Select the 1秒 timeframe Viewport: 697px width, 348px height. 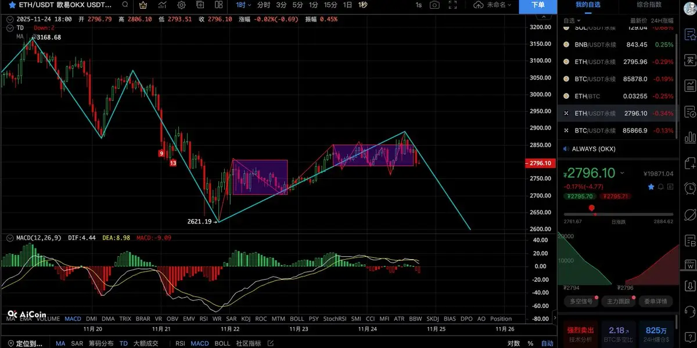click(x=362, y=5)
